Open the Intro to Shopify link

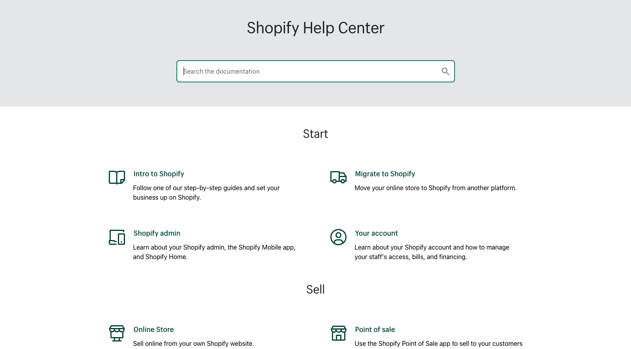(159, 174)
